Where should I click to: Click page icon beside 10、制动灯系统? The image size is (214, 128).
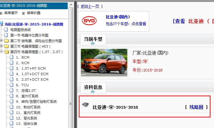pyautogui.click(x=12, y=107)
